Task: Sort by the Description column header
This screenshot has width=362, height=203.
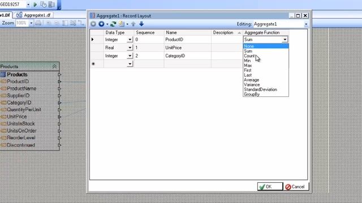Action: [227, 33]
